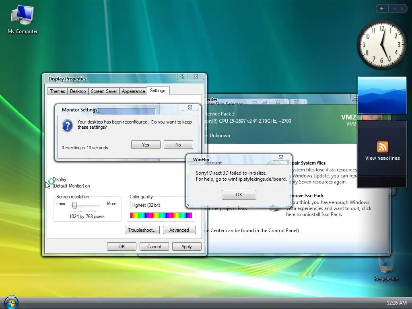Image resolution: width=412 pixels, height=309 pixels.
Task: Click the question mark icon in Monitor Settings
Action: point(67,126)
